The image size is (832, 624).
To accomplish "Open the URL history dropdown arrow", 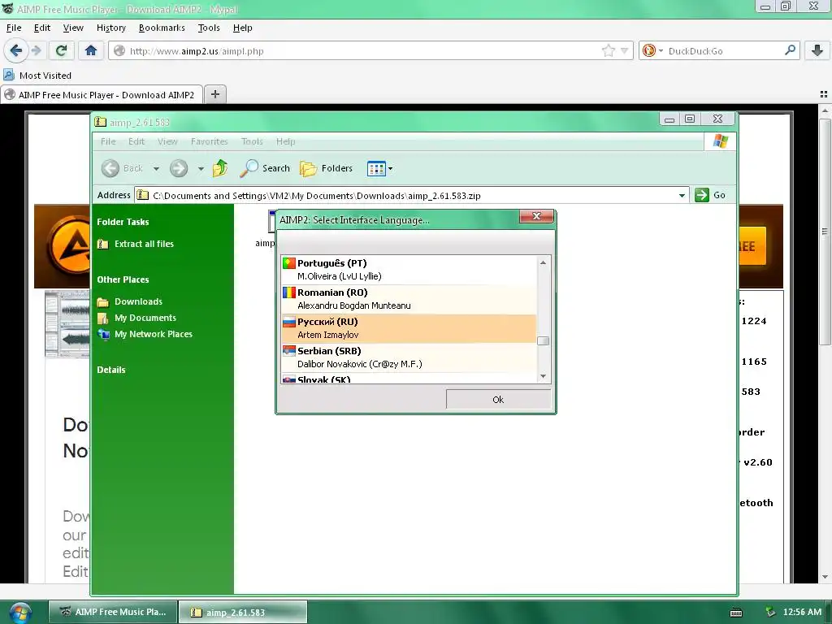I will (x=625, y=51).
